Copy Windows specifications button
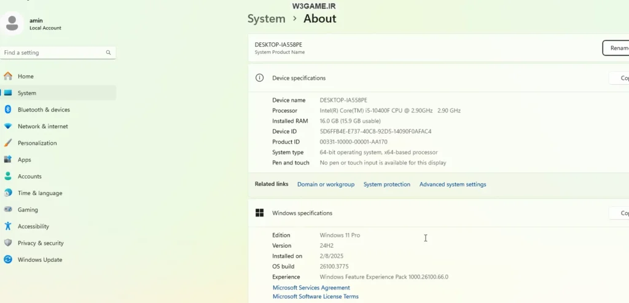629x303 pixels. (x=619, y=213)
